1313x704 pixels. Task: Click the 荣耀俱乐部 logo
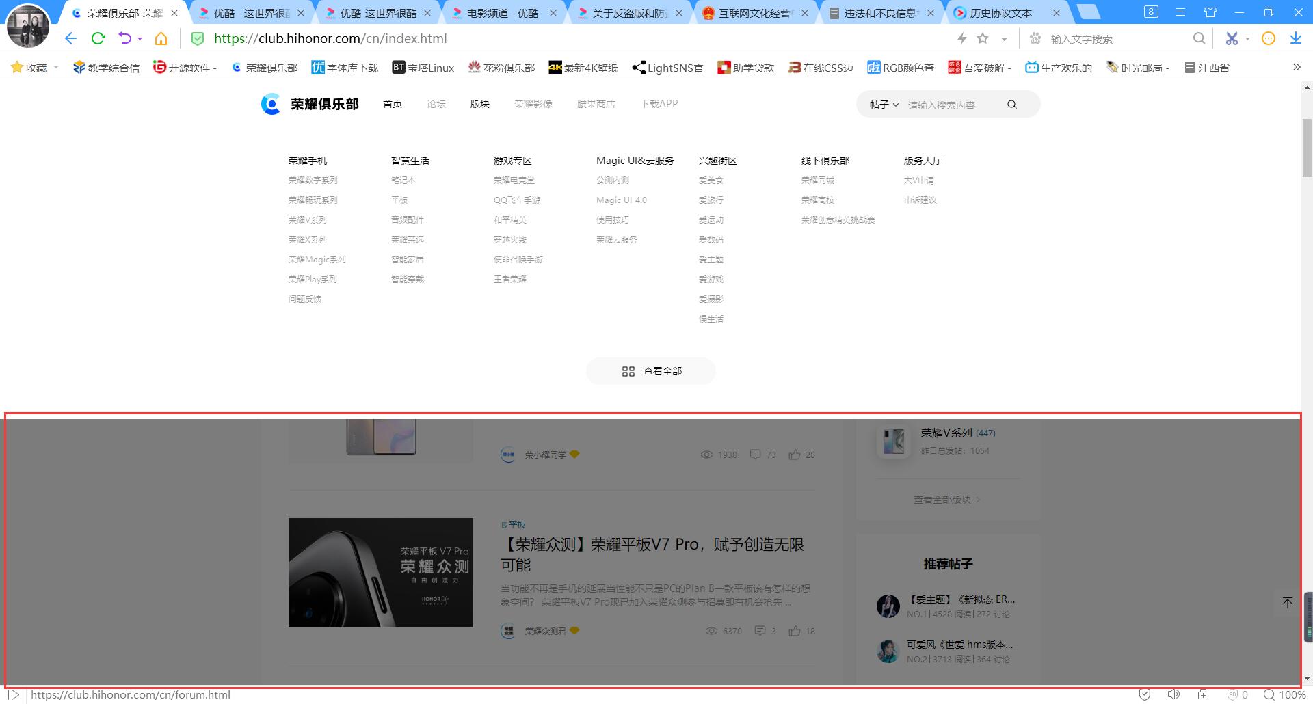(310, 104)
